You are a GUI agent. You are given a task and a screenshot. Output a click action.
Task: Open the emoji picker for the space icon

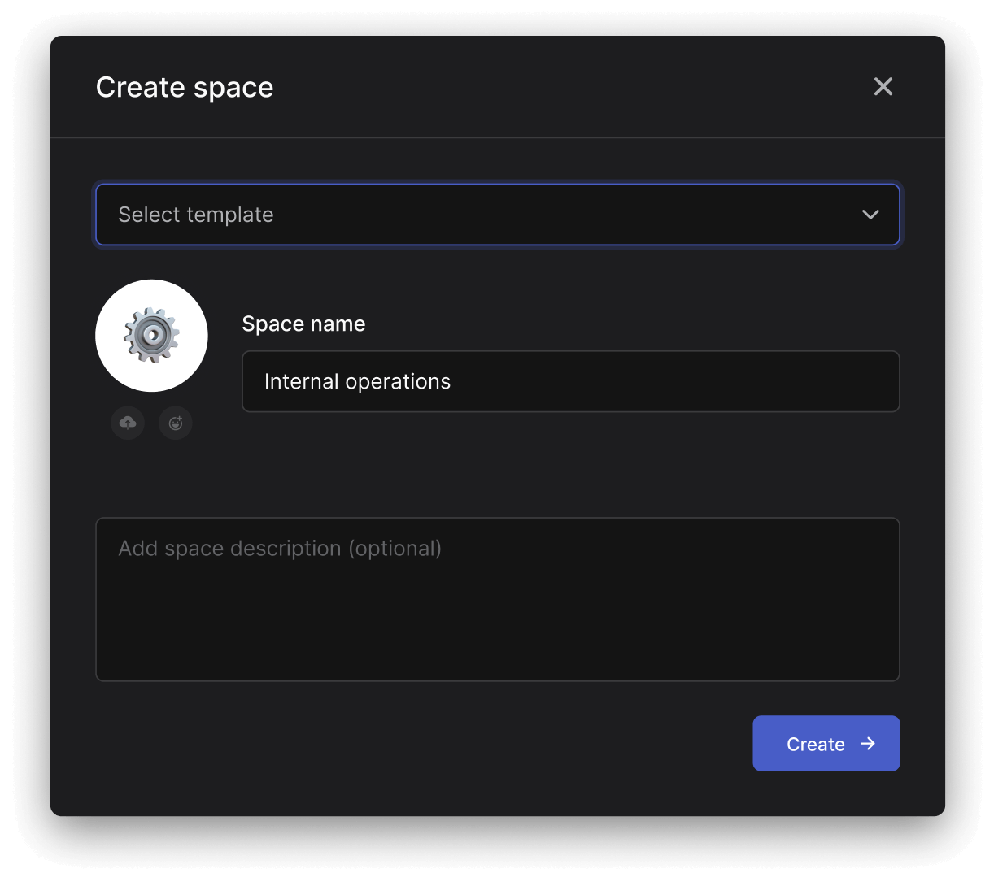[176, 423]
